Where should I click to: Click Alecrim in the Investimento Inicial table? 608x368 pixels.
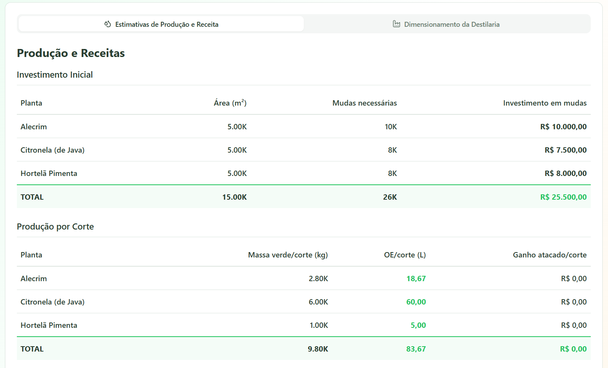(x=34, y=127)
